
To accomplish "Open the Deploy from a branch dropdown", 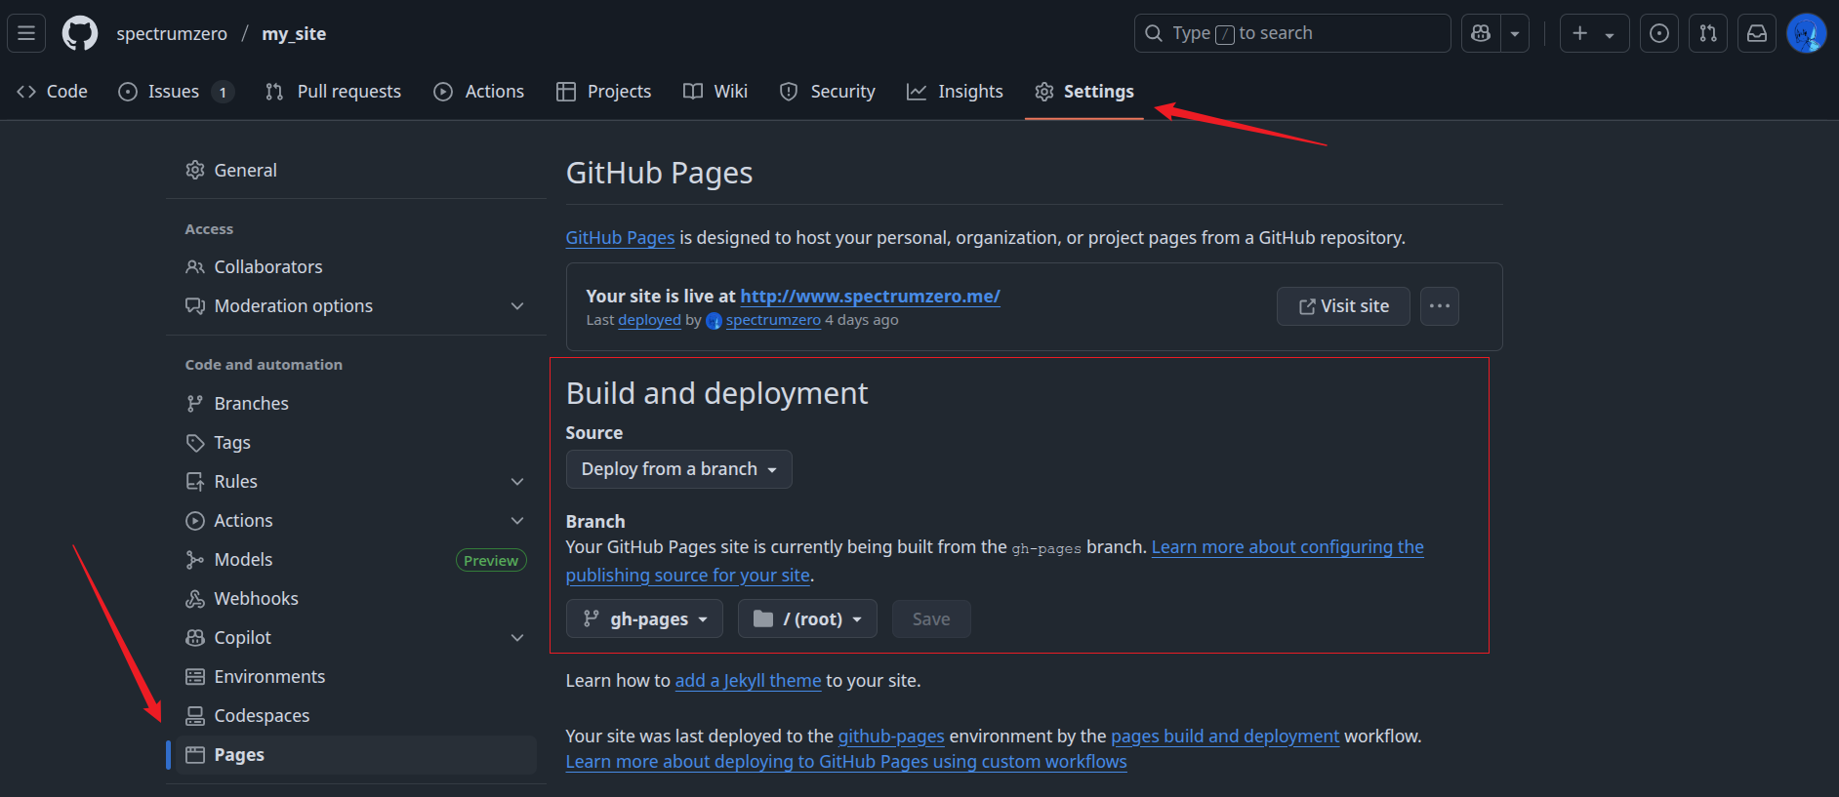I will click(678, 469).
